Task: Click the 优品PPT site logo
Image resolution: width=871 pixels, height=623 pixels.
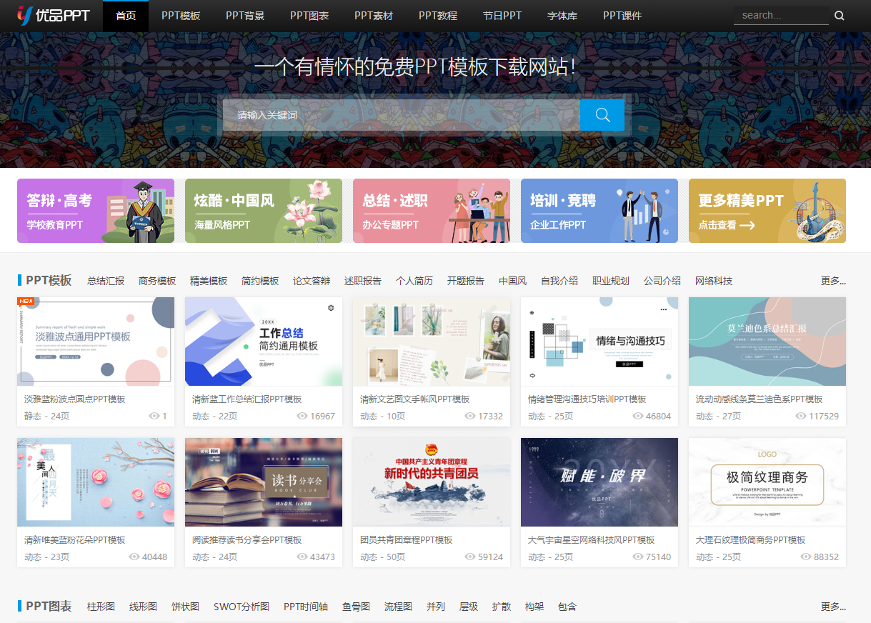Action: coord(50,15)
